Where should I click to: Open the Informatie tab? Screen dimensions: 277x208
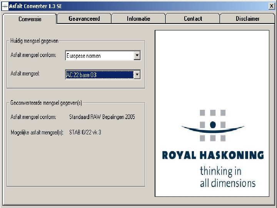[138, 18]
